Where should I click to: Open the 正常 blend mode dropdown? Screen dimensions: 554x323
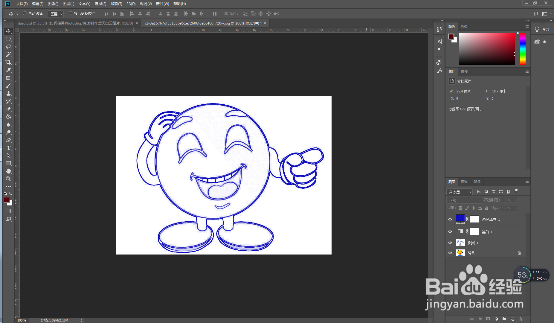(x=464, y=200)
